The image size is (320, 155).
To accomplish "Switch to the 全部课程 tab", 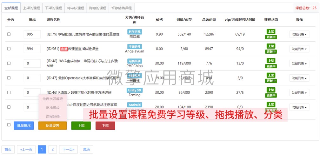I will 11,8.
